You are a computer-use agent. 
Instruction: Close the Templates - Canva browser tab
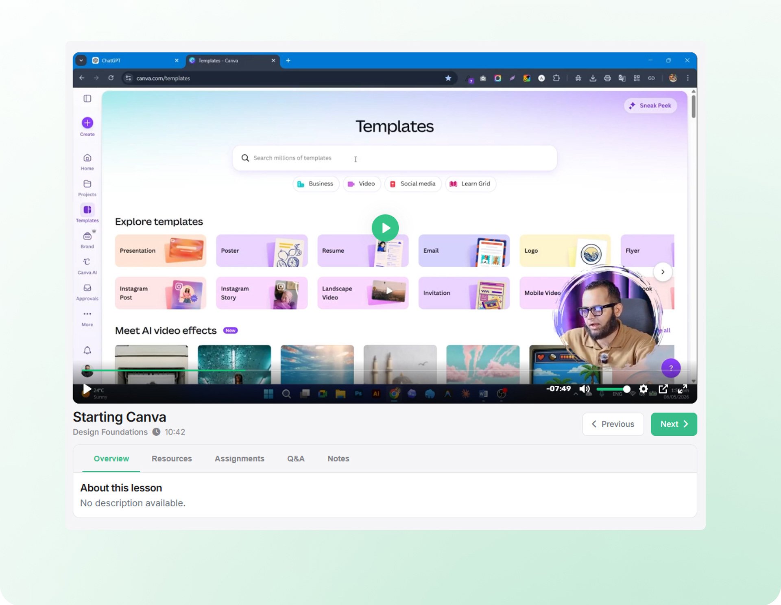coord(273,61)
